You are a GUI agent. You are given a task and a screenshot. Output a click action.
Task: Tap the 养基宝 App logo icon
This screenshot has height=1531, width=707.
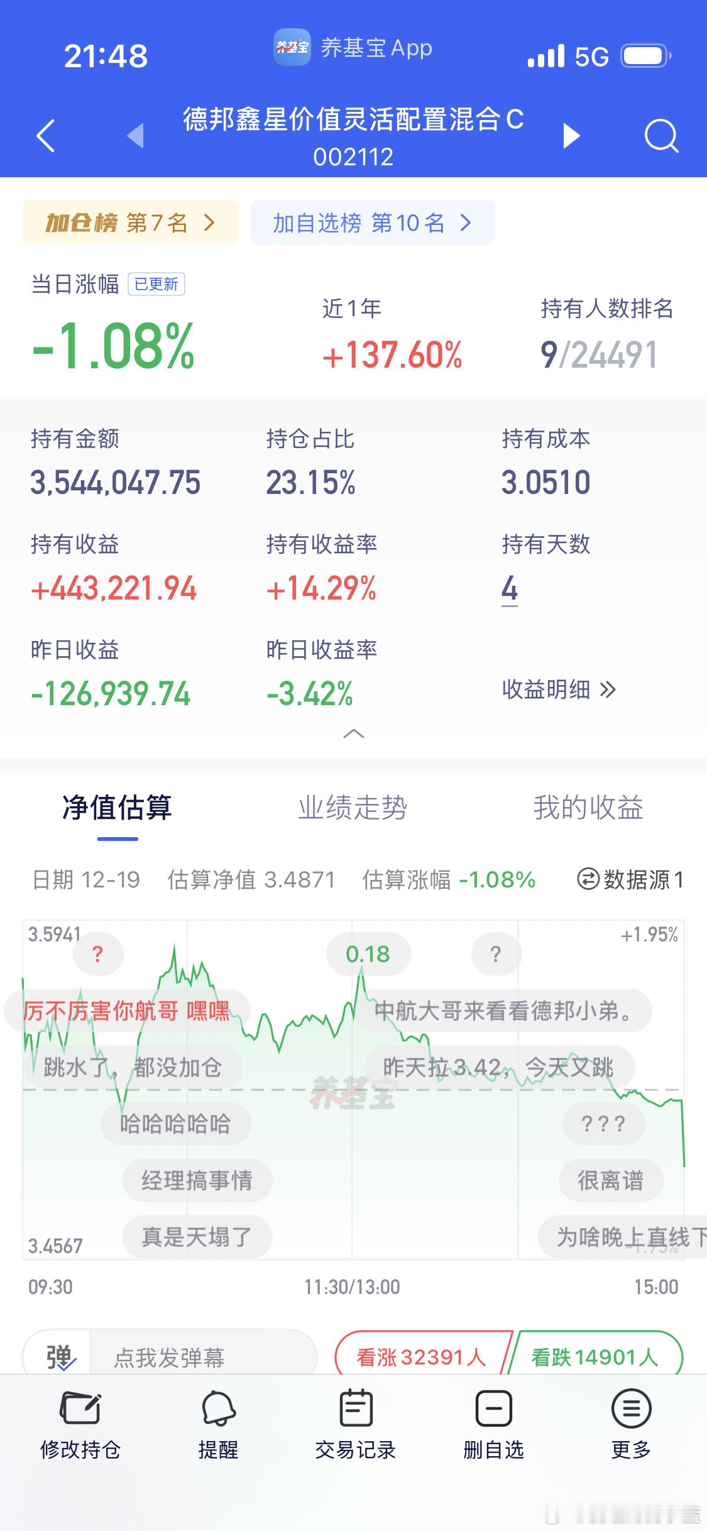click(292, 47)
